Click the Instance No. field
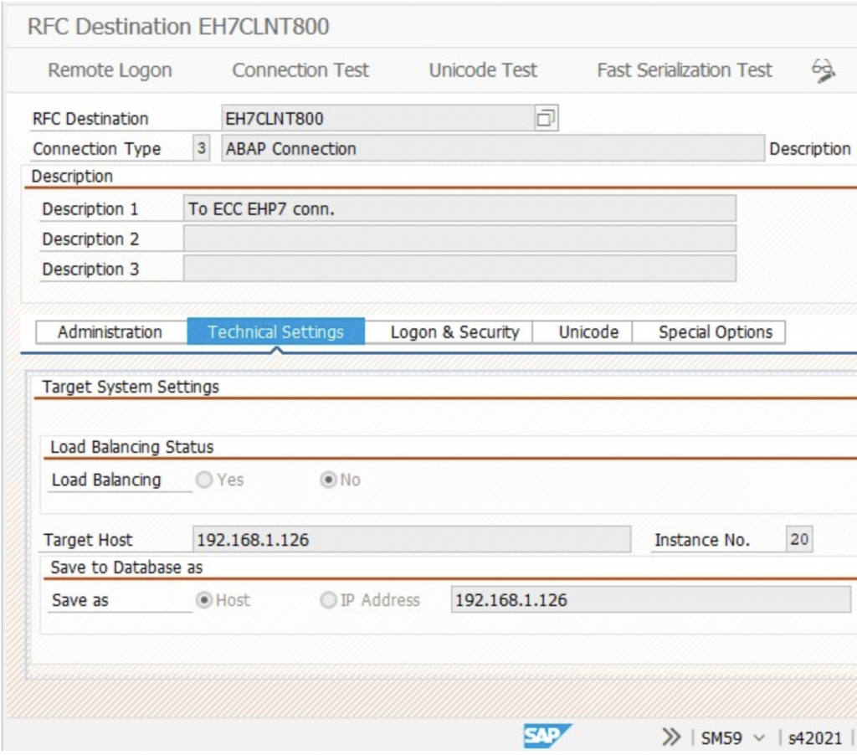Screen dimensions: 857x755 [x=799, y=540]
